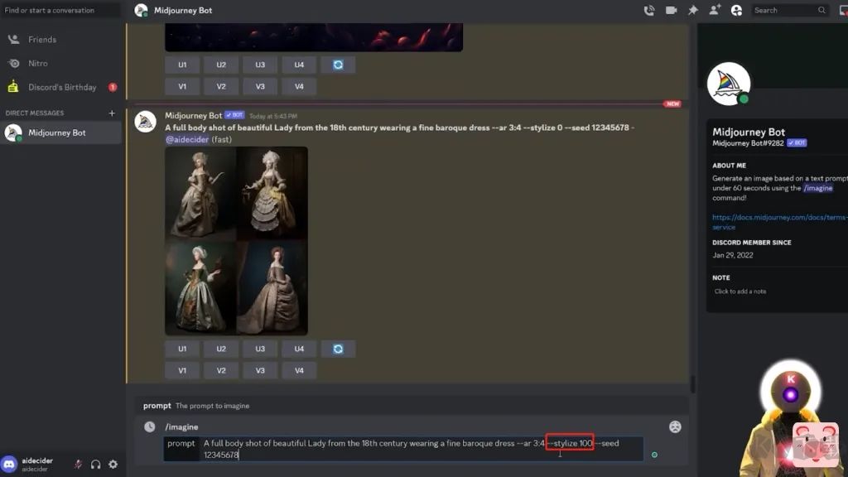Click the Search field in header

point(789,10)
